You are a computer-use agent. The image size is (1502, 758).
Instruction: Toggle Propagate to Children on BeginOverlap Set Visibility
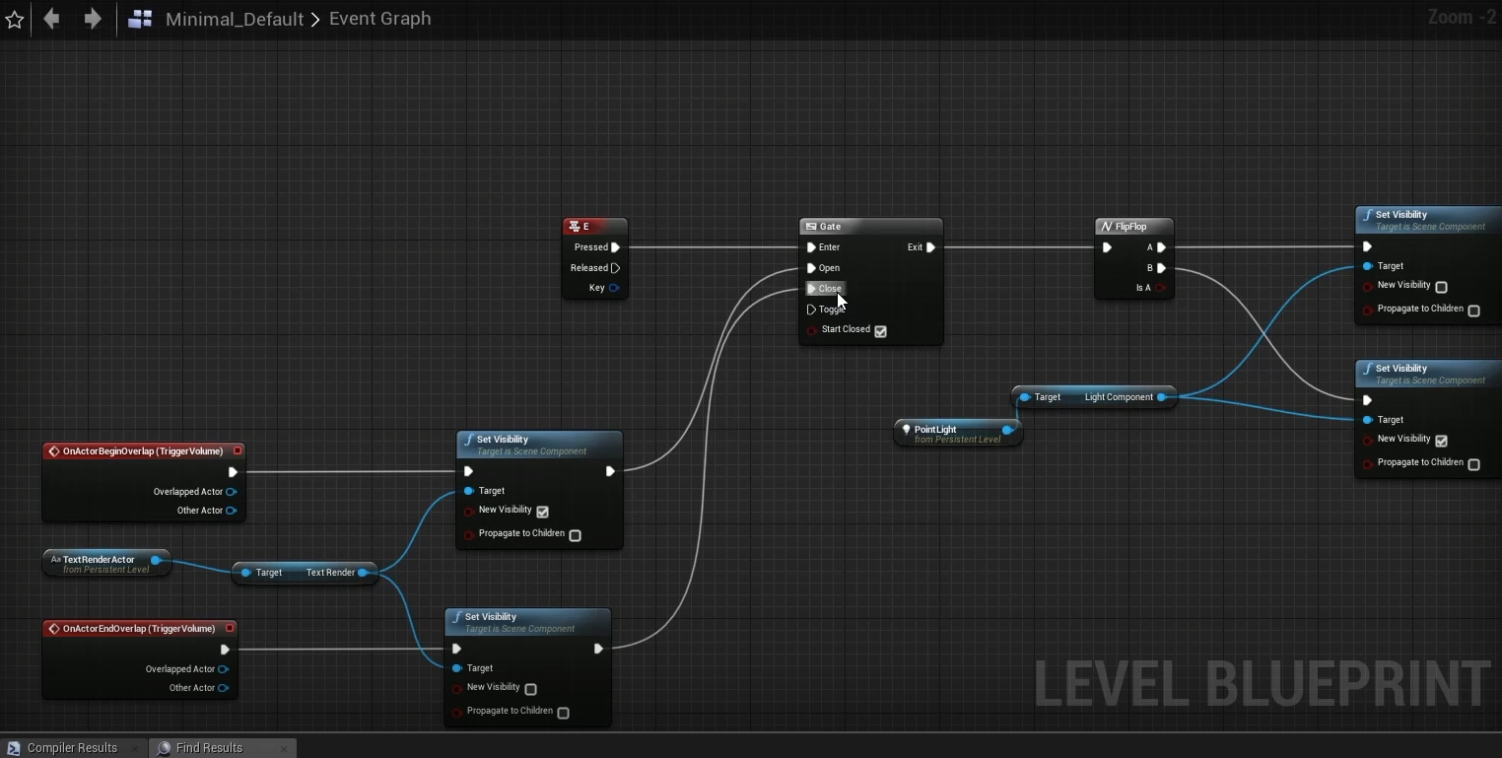(576, 535)
